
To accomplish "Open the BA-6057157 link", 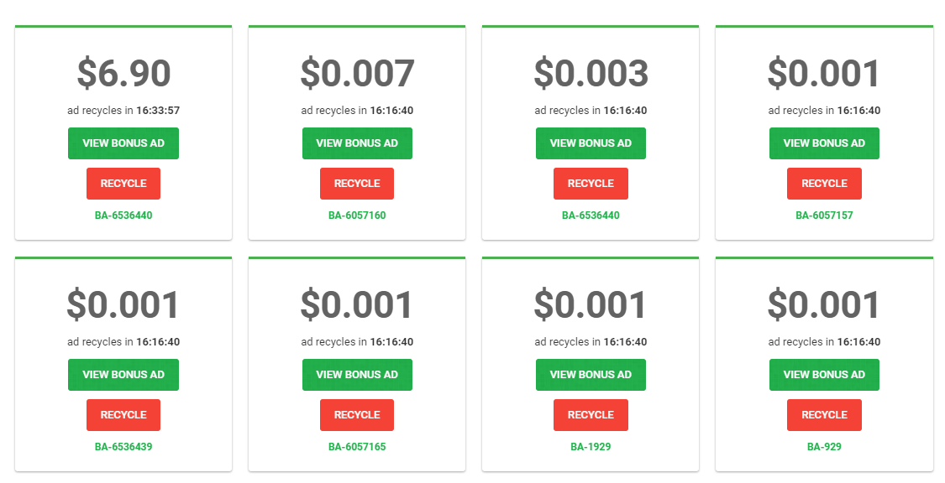I will 824,216.
